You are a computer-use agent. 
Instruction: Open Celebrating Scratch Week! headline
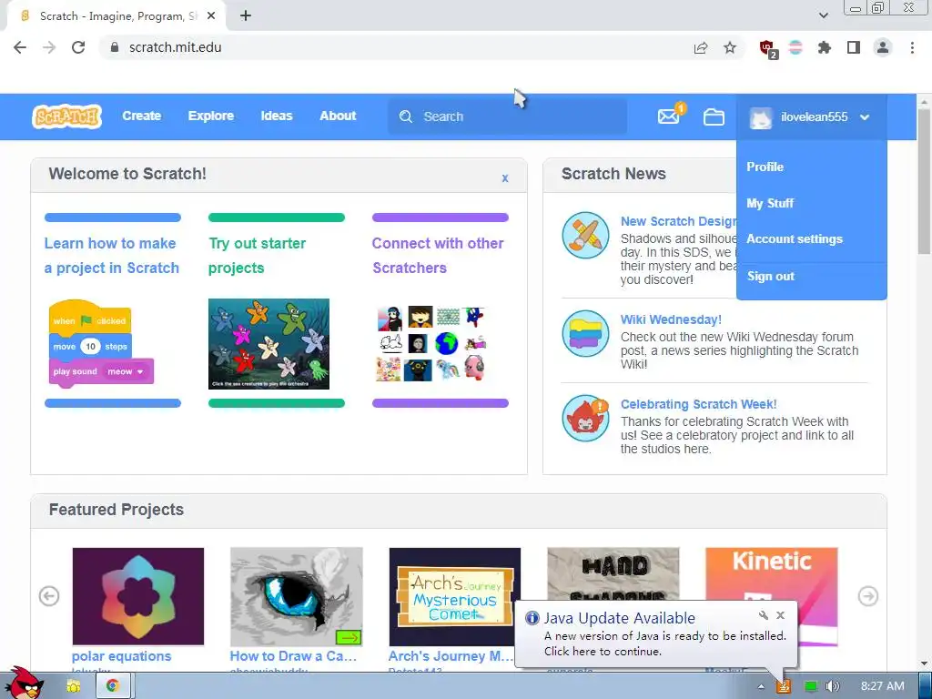coord(698,404)
